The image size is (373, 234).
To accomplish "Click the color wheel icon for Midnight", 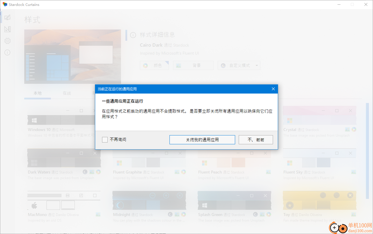I will click(x=183, y=215).
